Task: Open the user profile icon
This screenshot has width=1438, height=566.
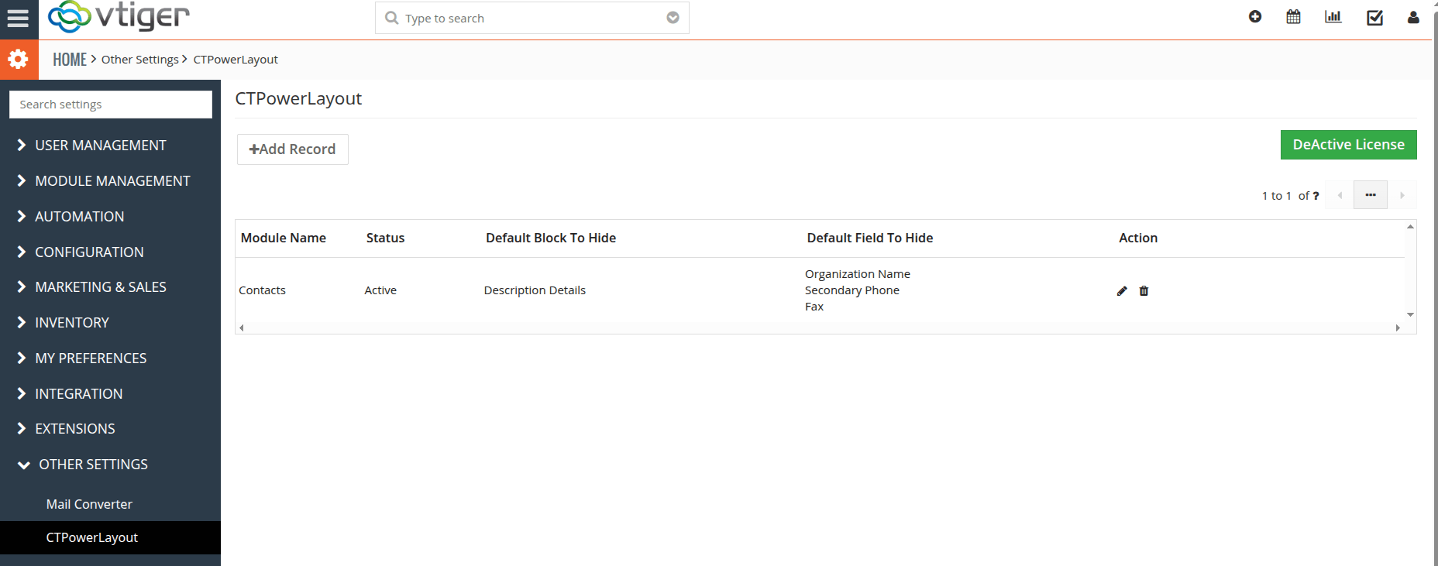Action: pos(1413,17)
